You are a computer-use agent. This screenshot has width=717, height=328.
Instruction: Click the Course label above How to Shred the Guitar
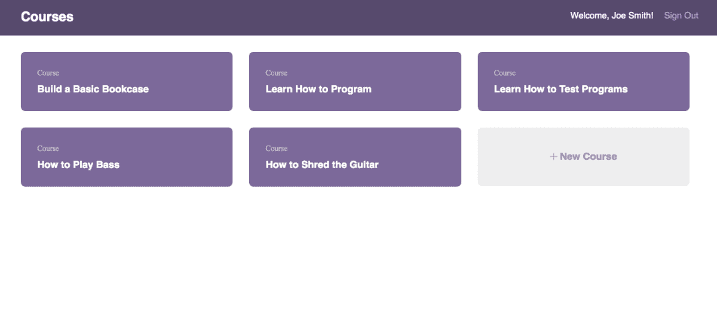tap(277, 148)
